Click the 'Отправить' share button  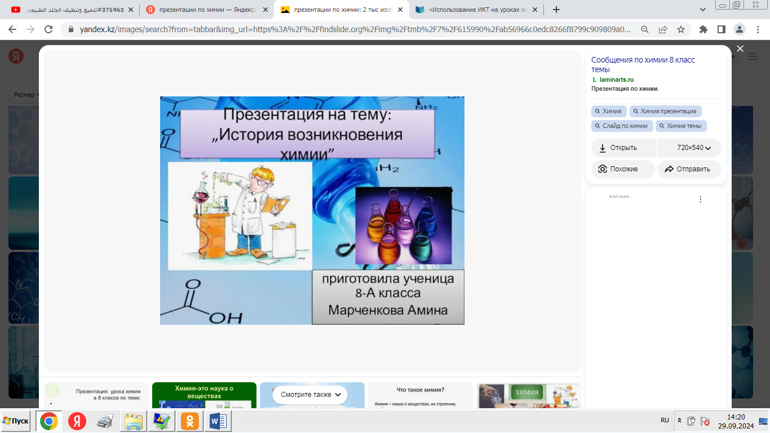(x=689, y=169)
